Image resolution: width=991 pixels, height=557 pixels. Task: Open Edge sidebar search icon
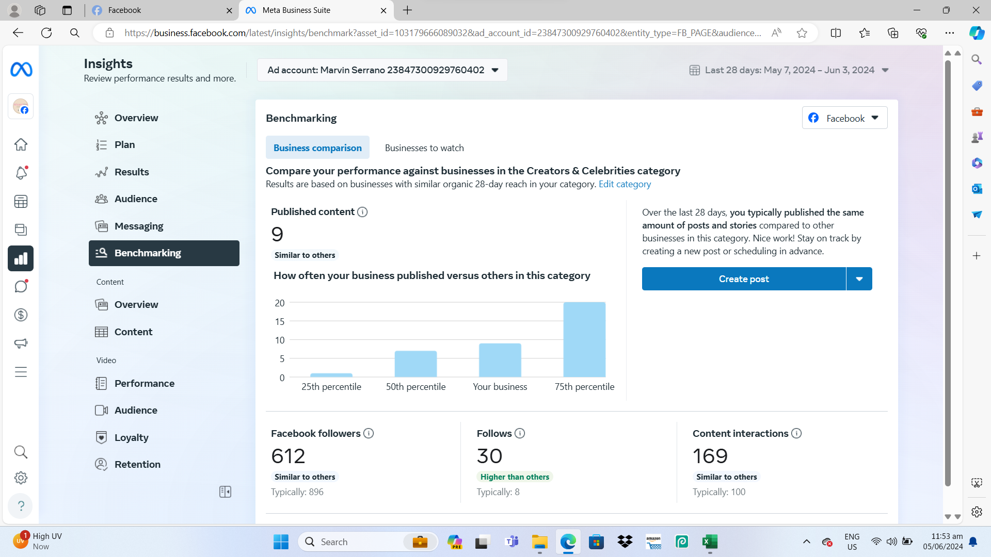[x=977, y=60]
